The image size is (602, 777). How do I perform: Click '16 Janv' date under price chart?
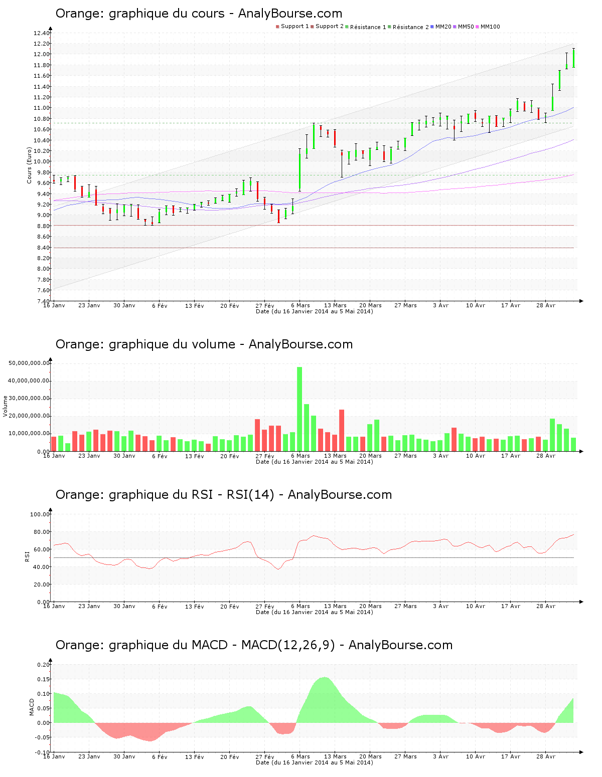point(54,305)
